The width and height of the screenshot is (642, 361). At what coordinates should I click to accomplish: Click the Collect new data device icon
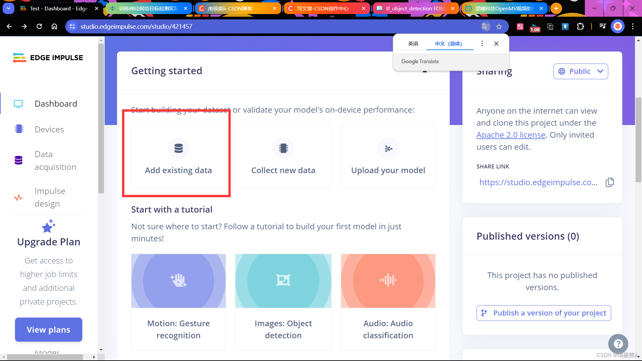pos(283,148)
